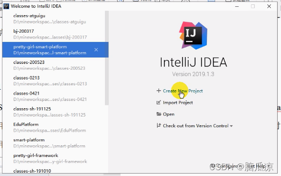Click the recent projects list scrollbar
This screenshot has width=281, height=176.
(x=107, y=58)
